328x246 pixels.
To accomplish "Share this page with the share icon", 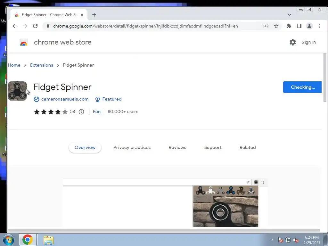I will [266, 26].
